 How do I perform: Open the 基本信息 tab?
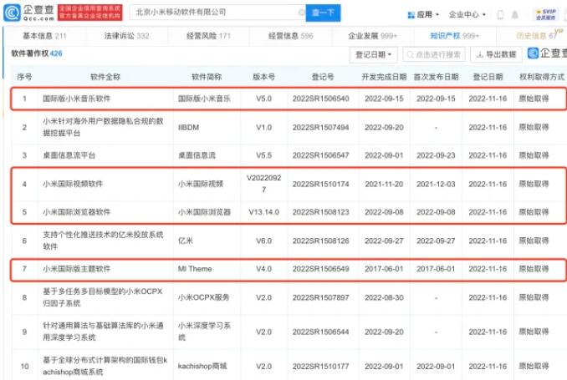tap(42, 36)
